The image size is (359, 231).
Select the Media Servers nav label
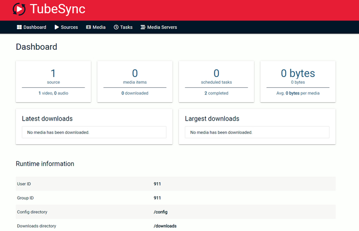[162, 27]
